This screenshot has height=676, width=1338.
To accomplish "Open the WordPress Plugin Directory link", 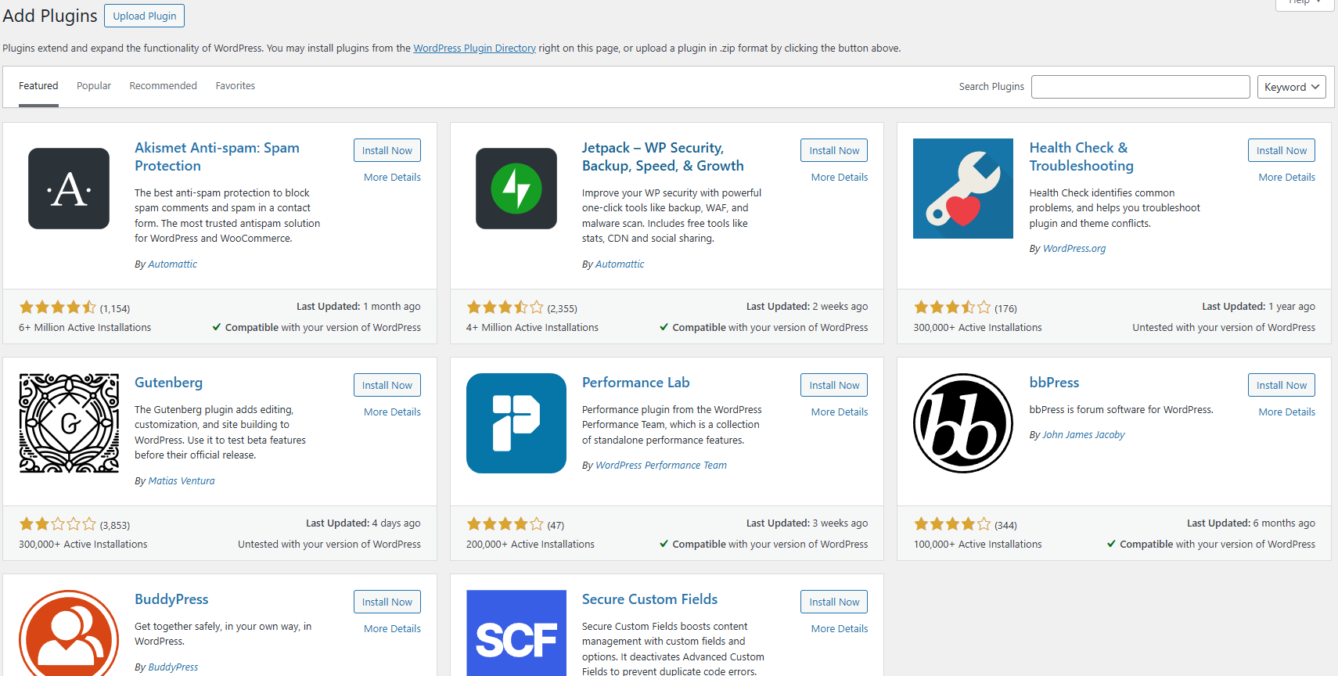I will (x=474, y=49).
